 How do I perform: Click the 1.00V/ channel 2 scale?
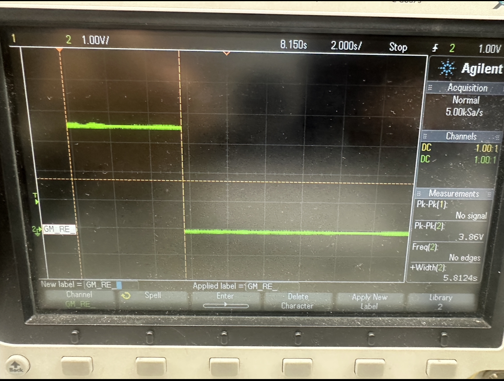tap(95, 40)
